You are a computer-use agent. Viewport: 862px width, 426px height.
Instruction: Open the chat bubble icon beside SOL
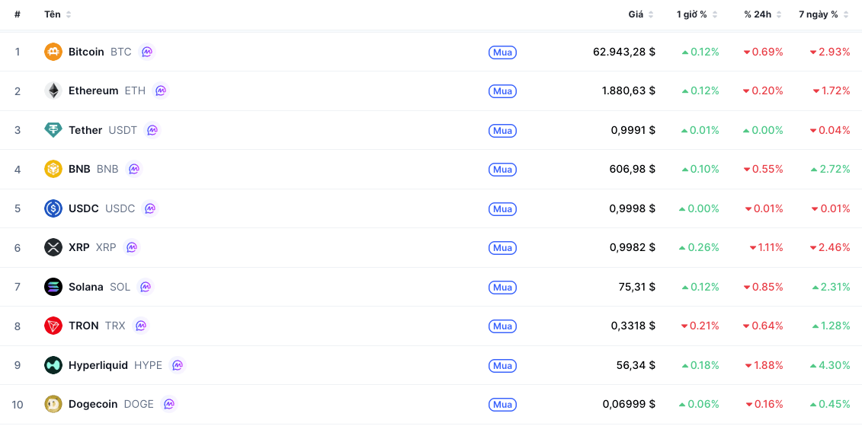tap(146, 287)
